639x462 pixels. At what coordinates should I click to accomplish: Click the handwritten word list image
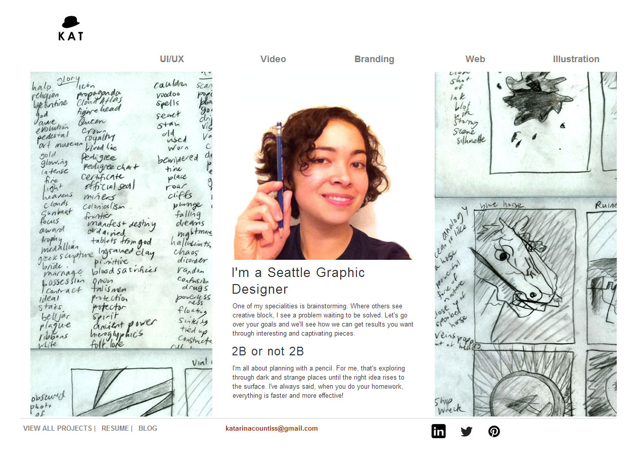pyautogui.click(x=121, y=210)
